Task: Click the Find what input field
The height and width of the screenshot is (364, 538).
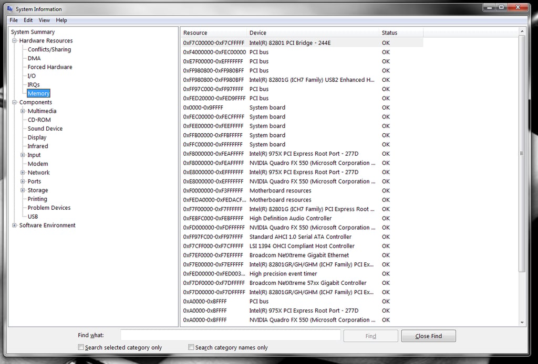Action: pyautogui.click(x=230, y=336)
